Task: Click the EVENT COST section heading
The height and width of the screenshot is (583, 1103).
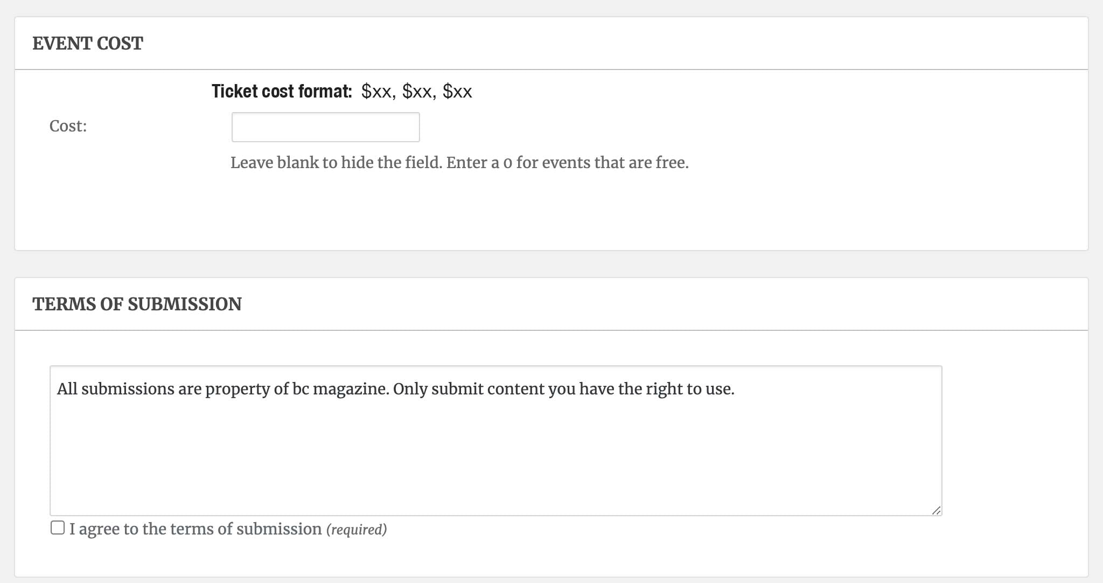Action: pyautogui.click(x=88, y=43)
